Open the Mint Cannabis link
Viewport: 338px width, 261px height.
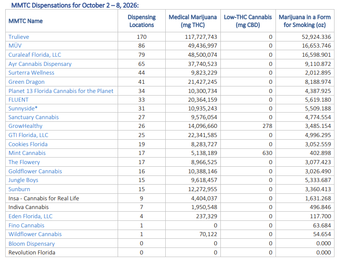pyautogui.click(x=27, y=153)
